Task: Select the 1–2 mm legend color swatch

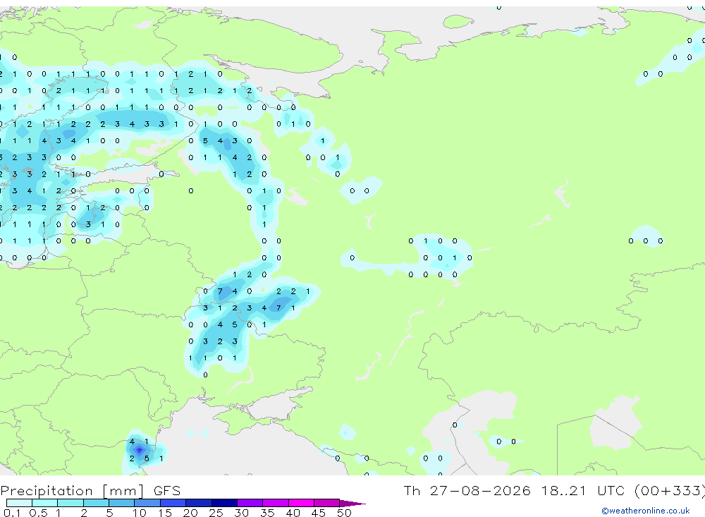Action: click(x=70, y=503)
